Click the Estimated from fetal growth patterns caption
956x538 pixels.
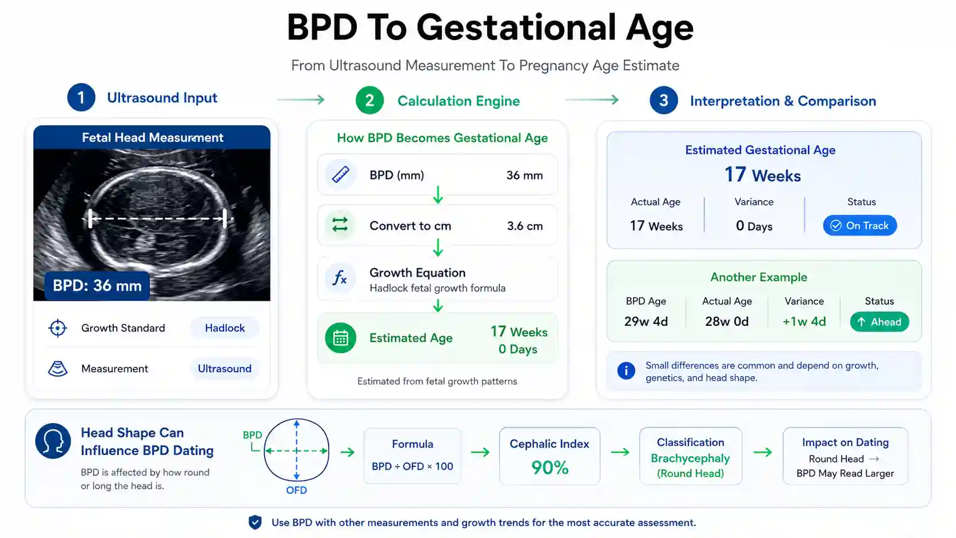pos(437,381)
